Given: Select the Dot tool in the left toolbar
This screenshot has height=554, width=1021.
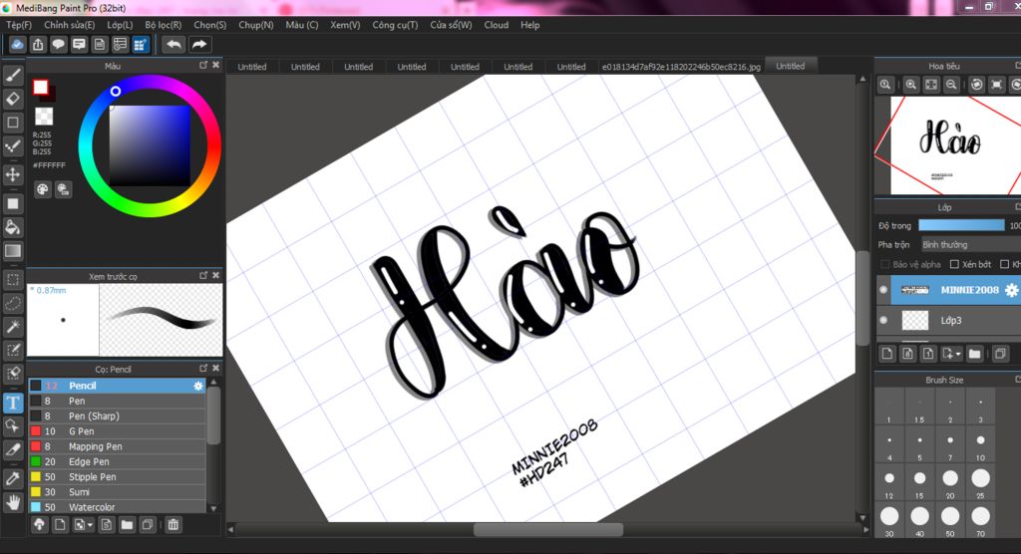Looking at the screenshot, I should tap(13, 145).
